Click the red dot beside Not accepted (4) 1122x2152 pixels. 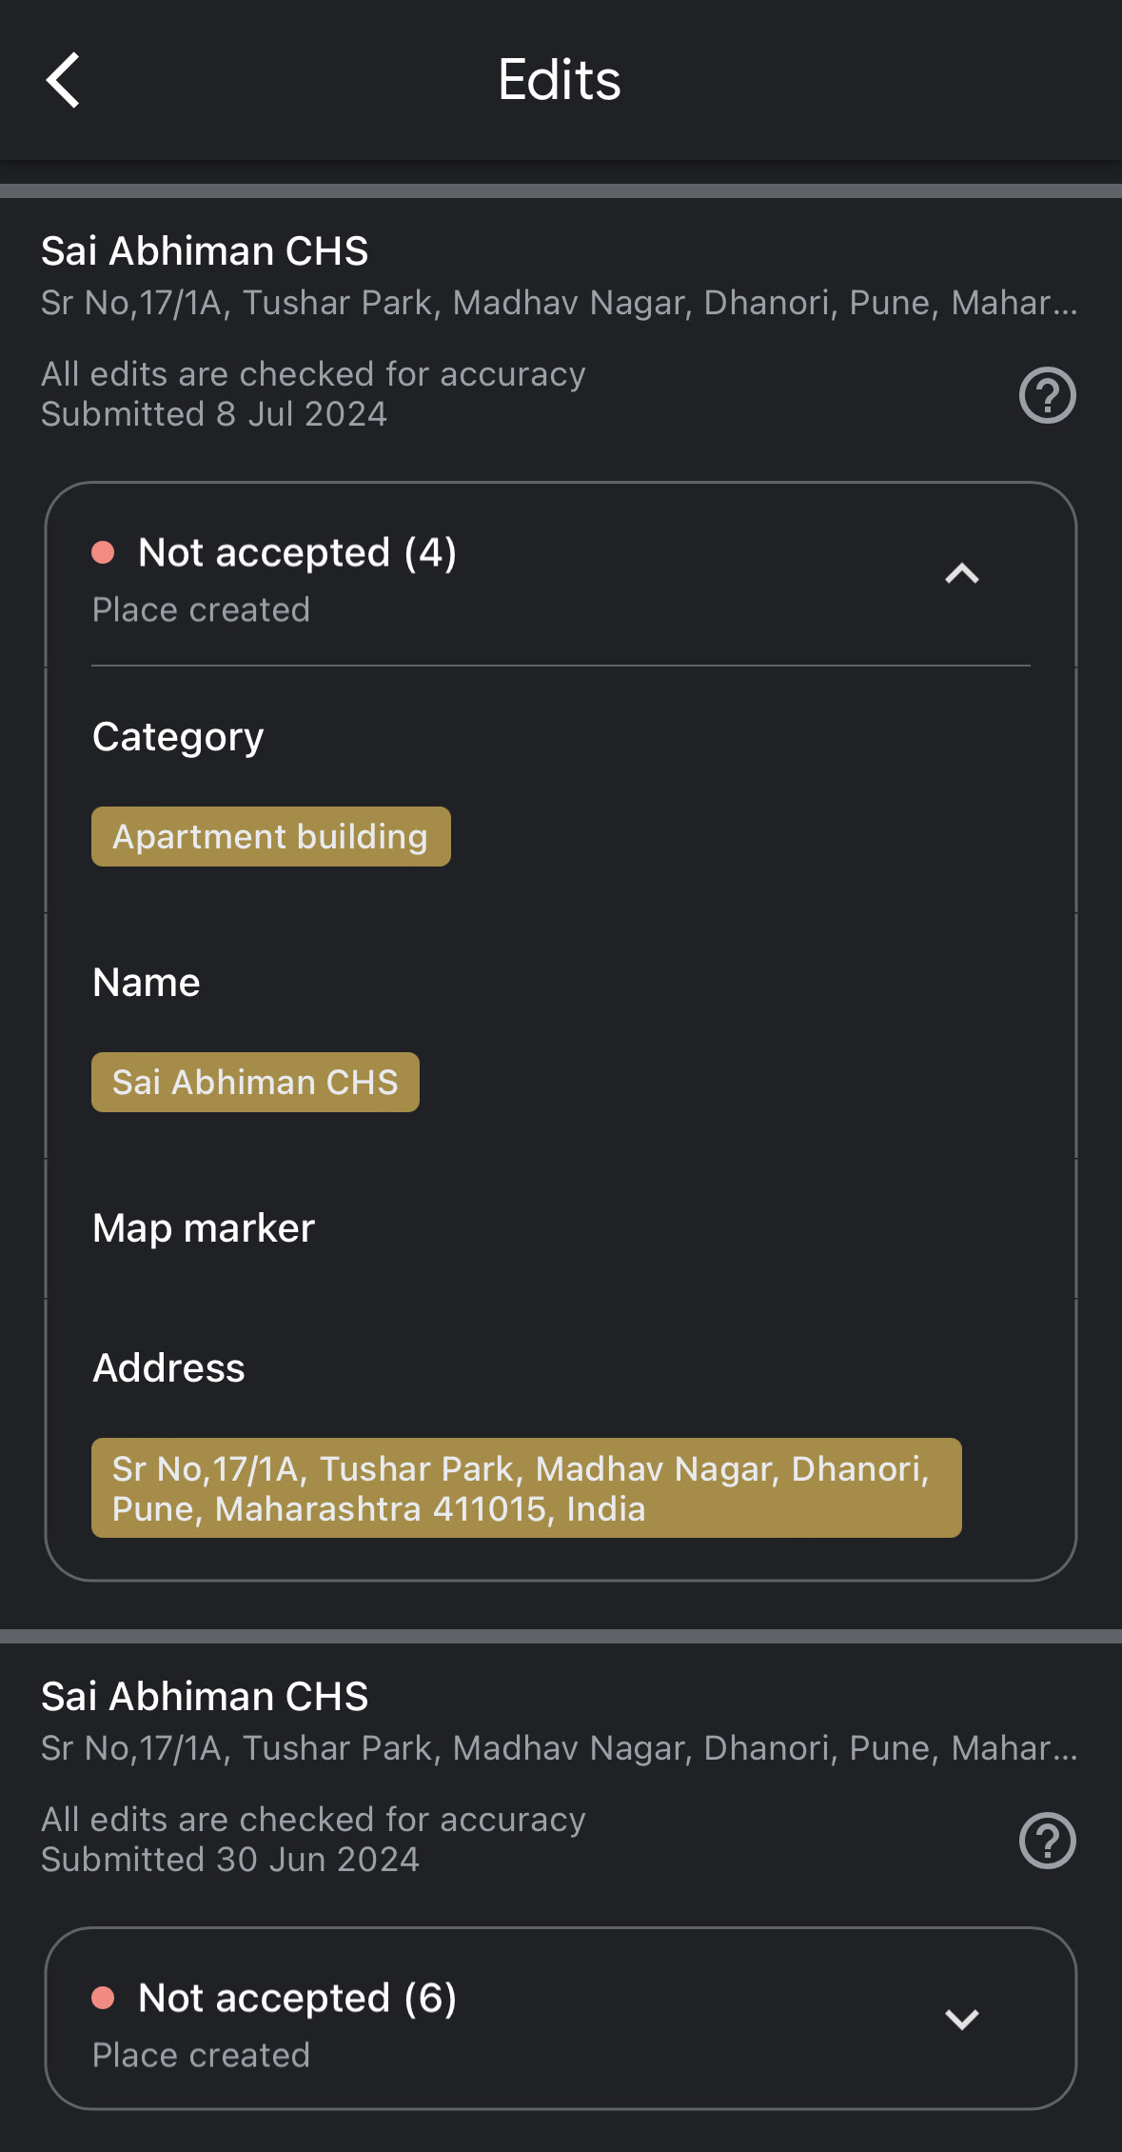(103, 552)
